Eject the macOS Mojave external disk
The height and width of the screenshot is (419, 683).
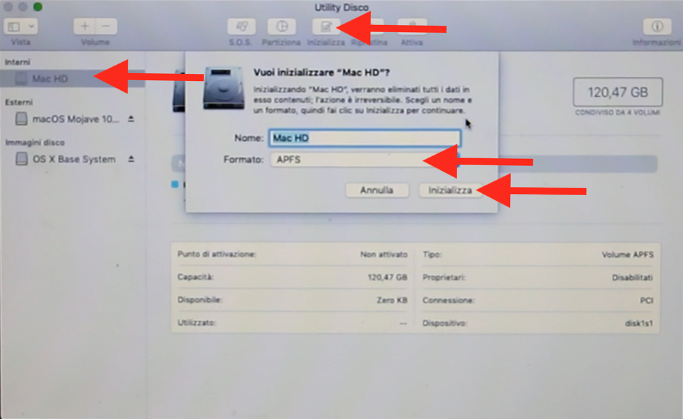[131, 119]
